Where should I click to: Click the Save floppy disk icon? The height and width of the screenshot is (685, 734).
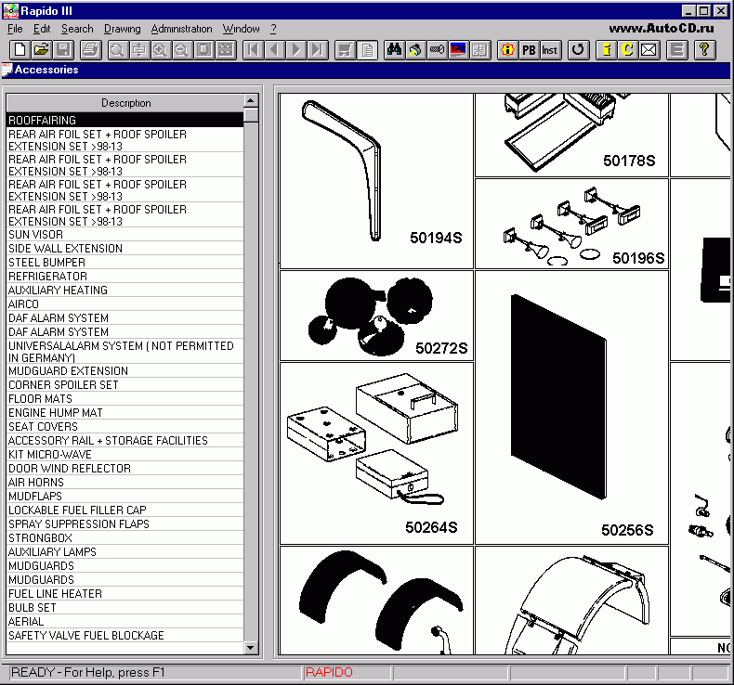click(63, 49)
